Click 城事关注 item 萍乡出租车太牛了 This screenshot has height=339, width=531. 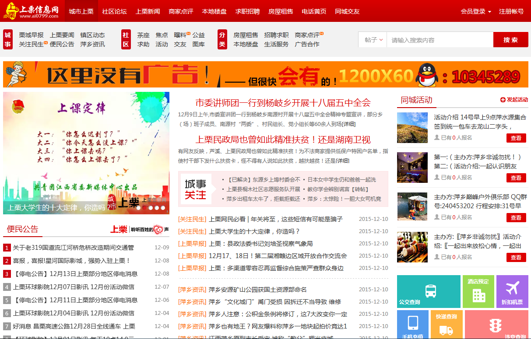point(264,199)
